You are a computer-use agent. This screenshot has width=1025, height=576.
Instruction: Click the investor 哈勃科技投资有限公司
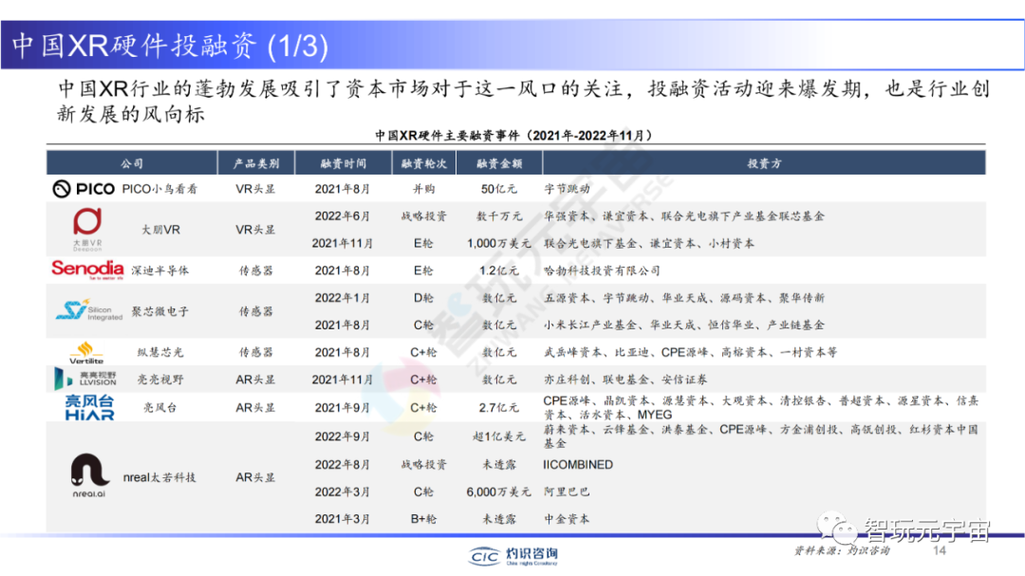click(602, 270)
